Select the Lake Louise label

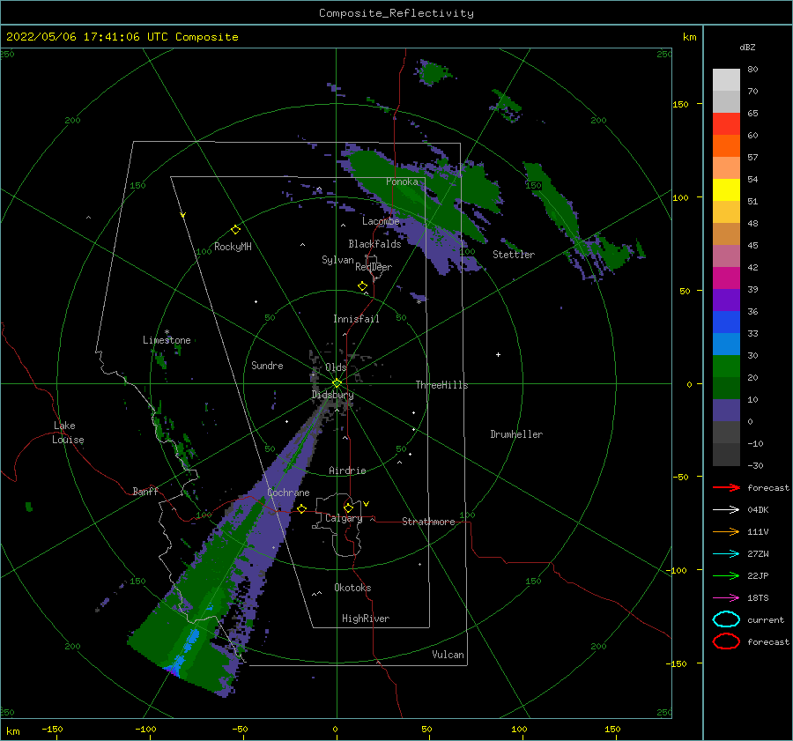coord(68,433)
